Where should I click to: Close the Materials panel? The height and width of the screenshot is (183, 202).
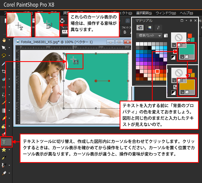pos(195,21)
